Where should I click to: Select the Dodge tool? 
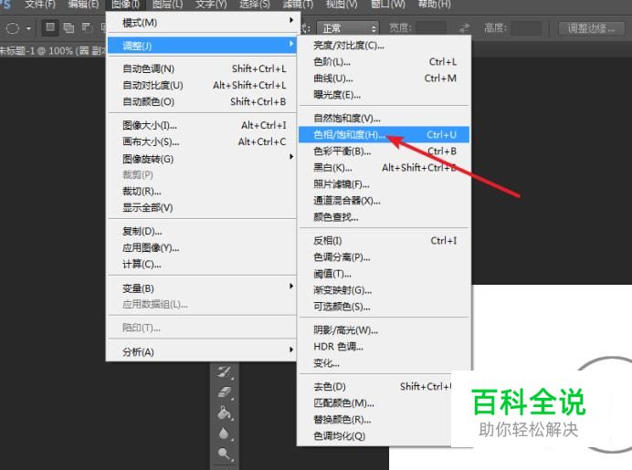(x=225, y=454)
